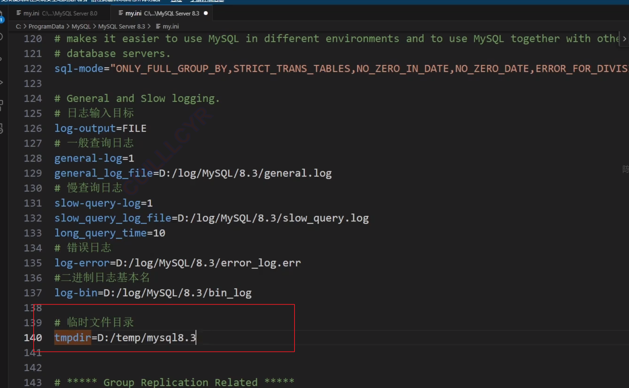Place cursor on sql-mode setting key
The image size is (629, 388).
79,68
